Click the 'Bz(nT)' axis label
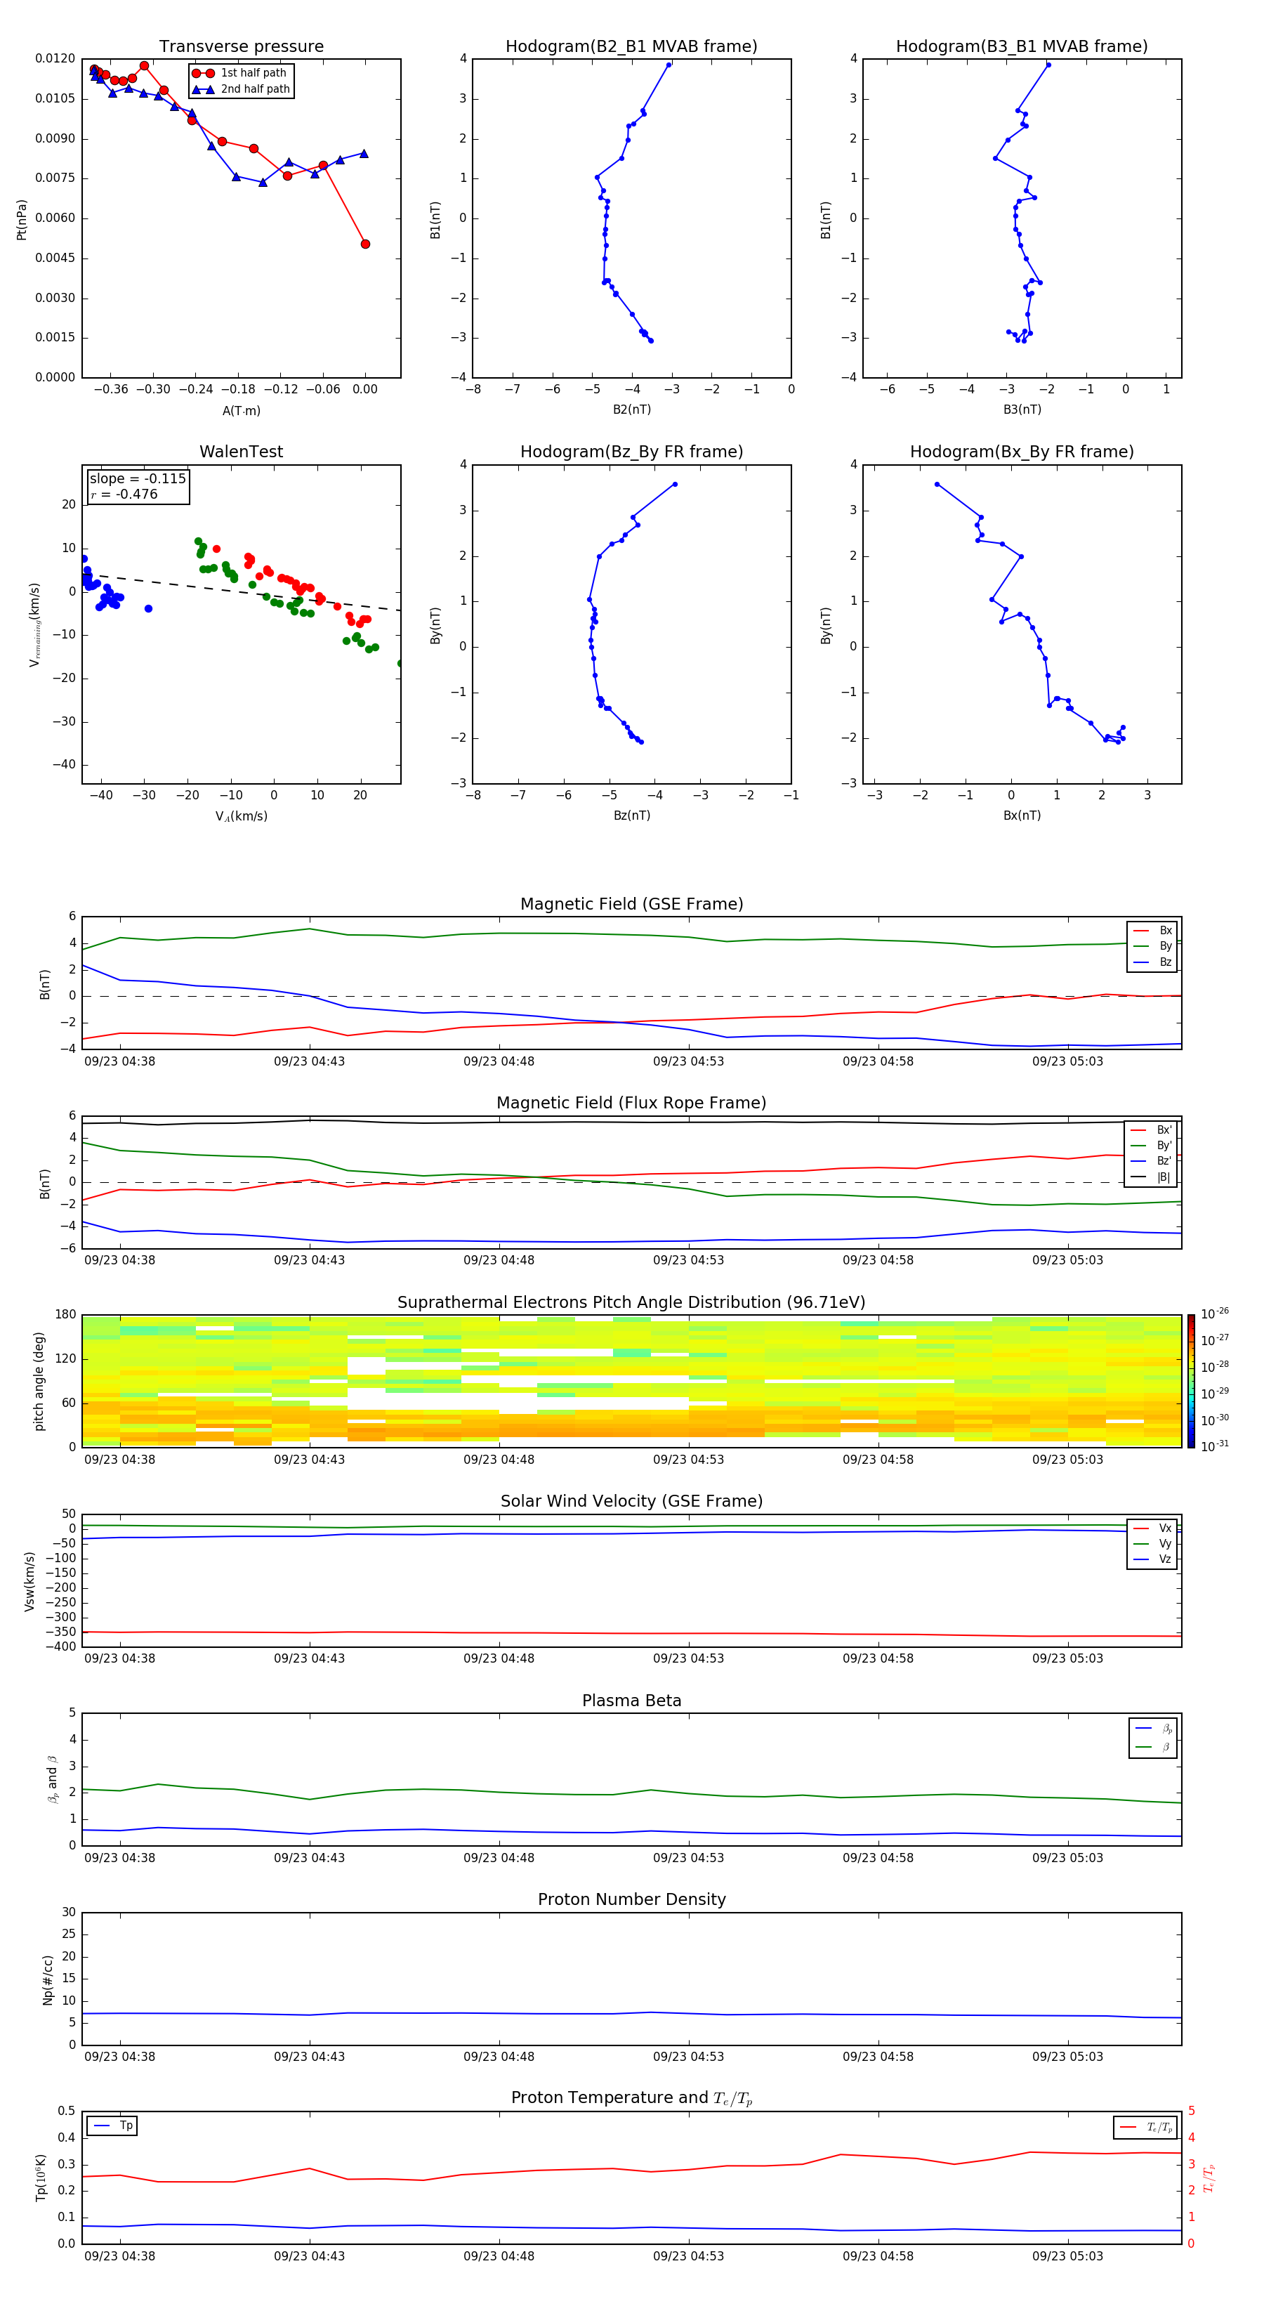 click(631, 816)
